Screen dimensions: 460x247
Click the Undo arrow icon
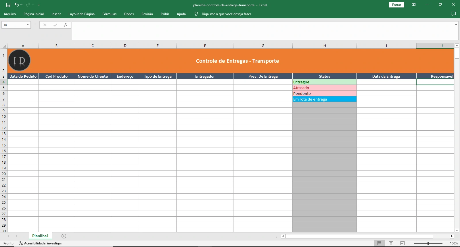17,5
